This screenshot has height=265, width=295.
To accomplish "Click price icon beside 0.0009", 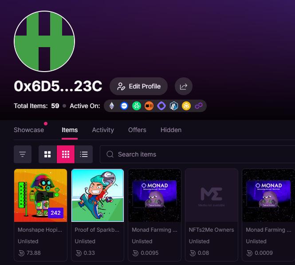I will (249, 253).
